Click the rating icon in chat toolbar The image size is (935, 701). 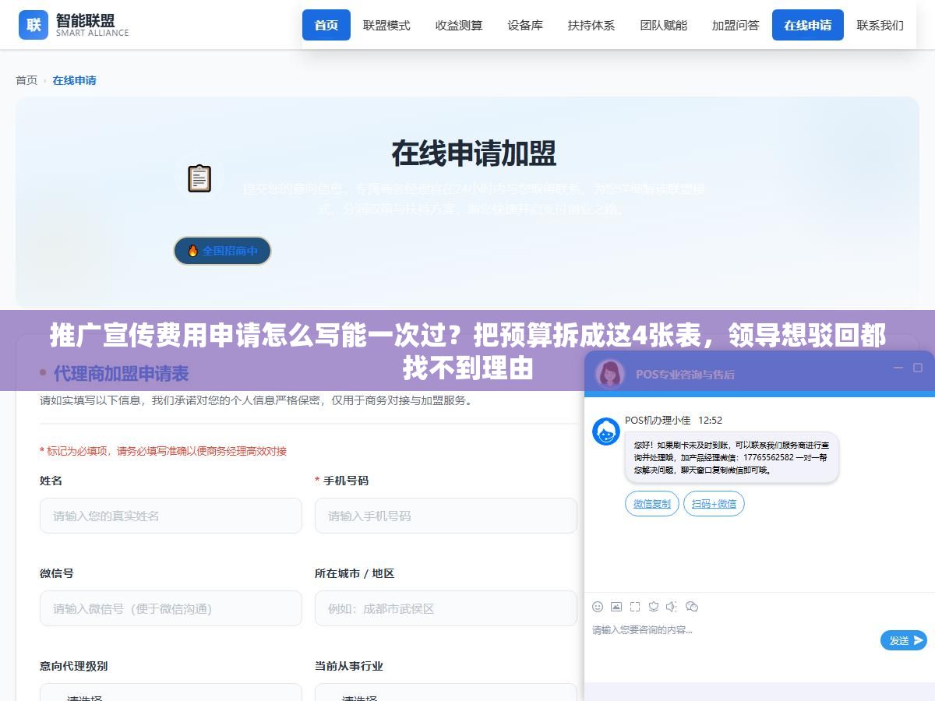pos(654,606)
